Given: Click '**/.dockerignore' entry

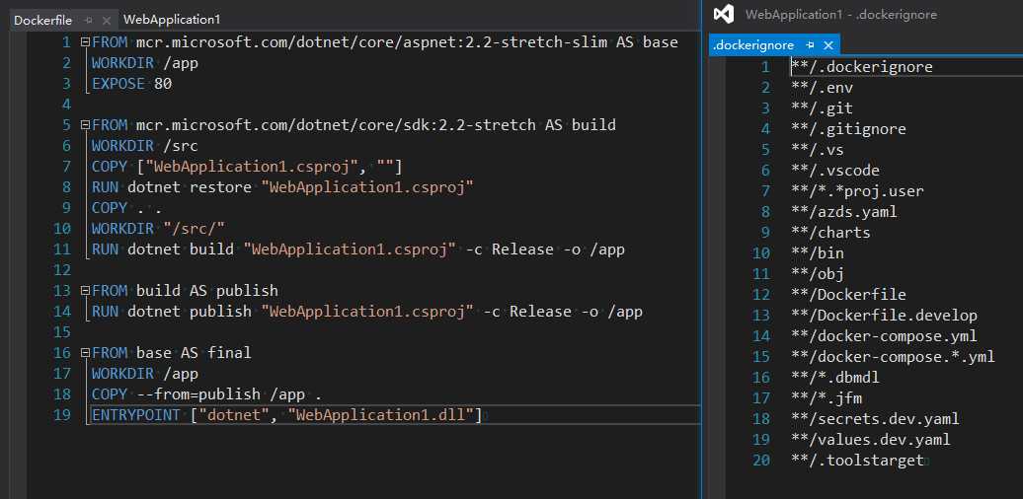Looking at the screenshot, I should (x=861, y=66).
